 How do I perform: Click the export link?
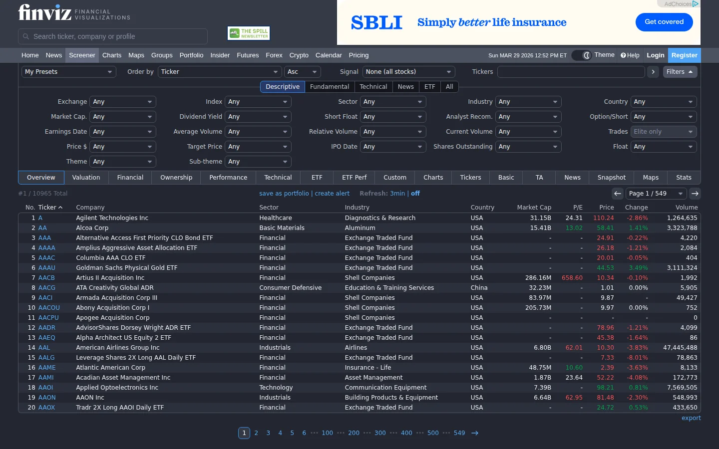click(691, 418)
